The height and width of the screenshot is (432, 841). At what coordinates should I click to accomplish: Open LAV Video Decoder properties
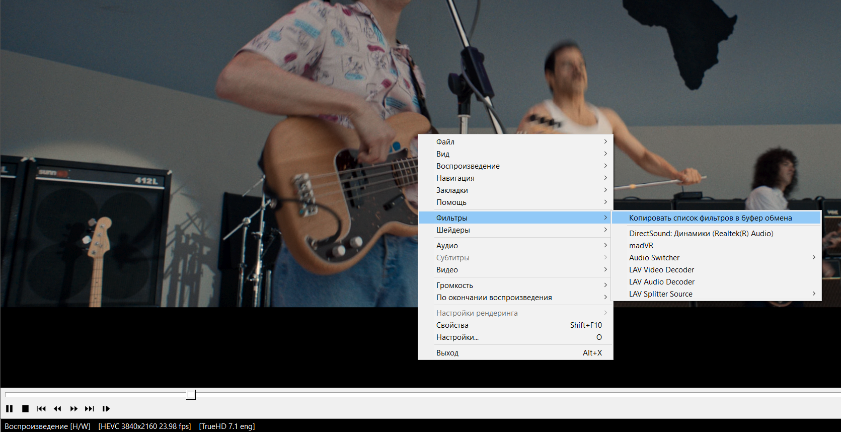[716, 270]
